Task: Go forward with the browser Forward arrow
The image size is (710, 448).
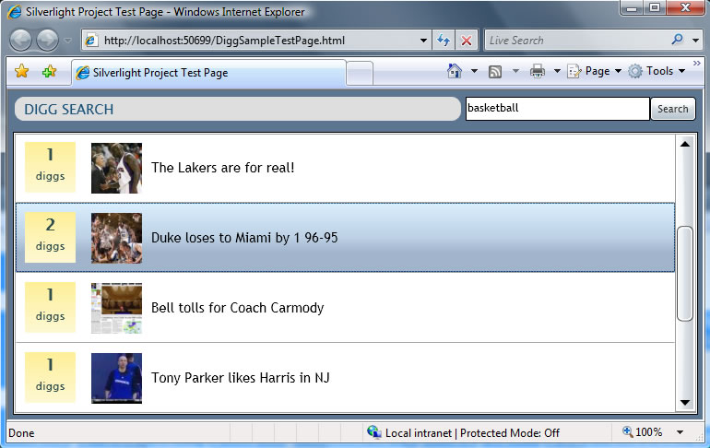Action: click(x=47, y=41)
